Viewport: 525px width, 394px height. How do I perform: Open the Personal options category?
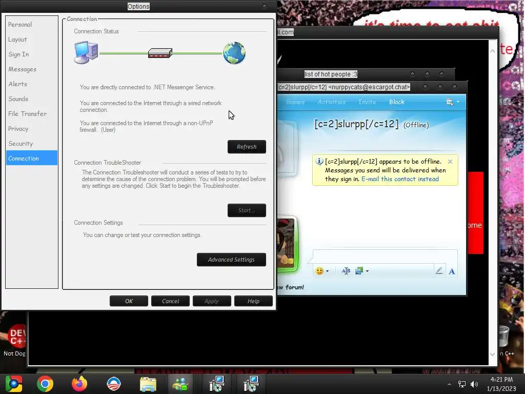(20, 25)
